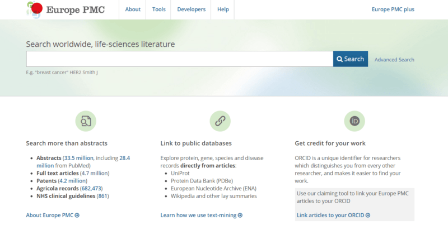Viewport: 448px width, 230px height.
Task: Click the Link to public databases heading
Action: 196,143
